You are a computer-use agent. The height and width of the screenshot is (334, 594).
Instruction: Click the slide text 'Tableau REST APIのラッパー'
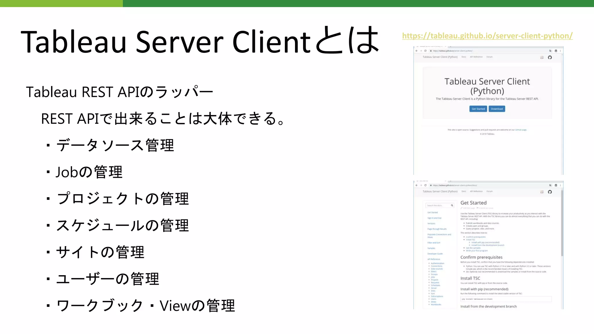click(x=119, y=92)
